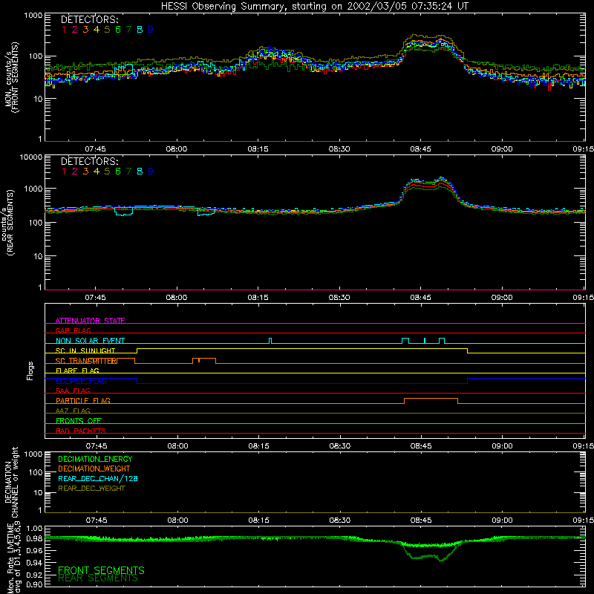
Task: Click DETECTORS: label in rear segments panel
Action: click(x=89, y=161)
